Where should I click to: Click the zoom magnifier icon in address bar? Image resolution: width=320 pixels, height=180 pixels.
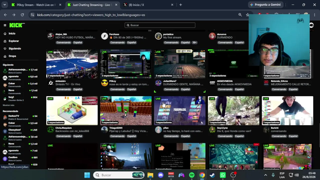click(240, 15)
